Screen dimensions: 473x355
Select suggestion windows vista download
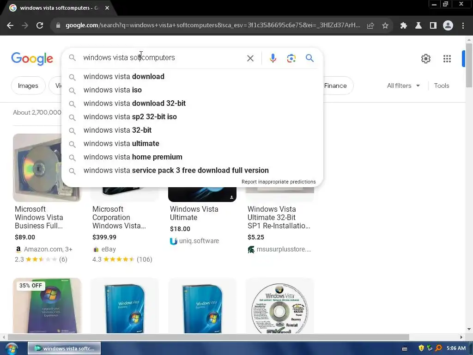point(192,77)
